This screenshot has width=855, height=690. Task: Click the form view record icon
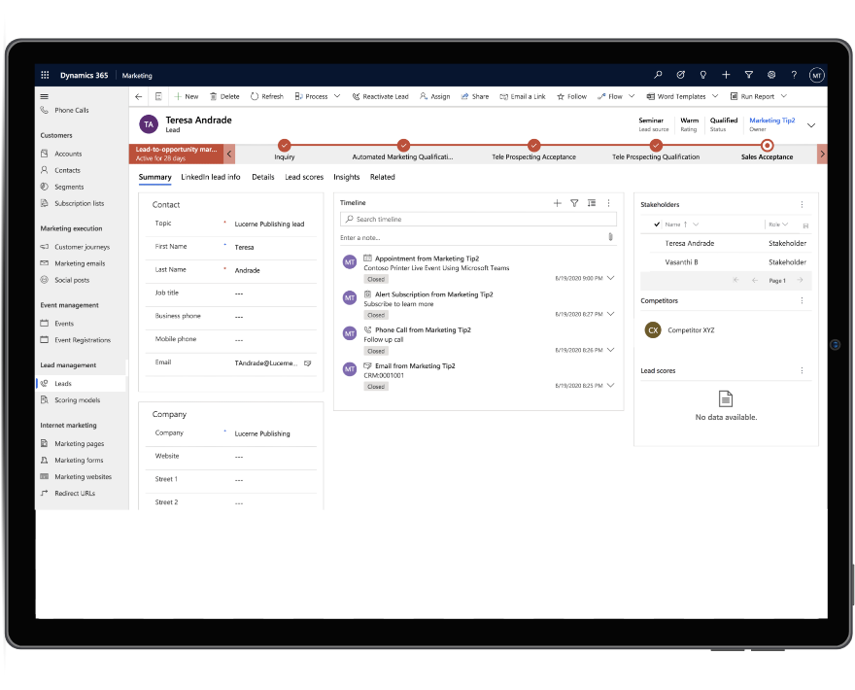[158, 96]
